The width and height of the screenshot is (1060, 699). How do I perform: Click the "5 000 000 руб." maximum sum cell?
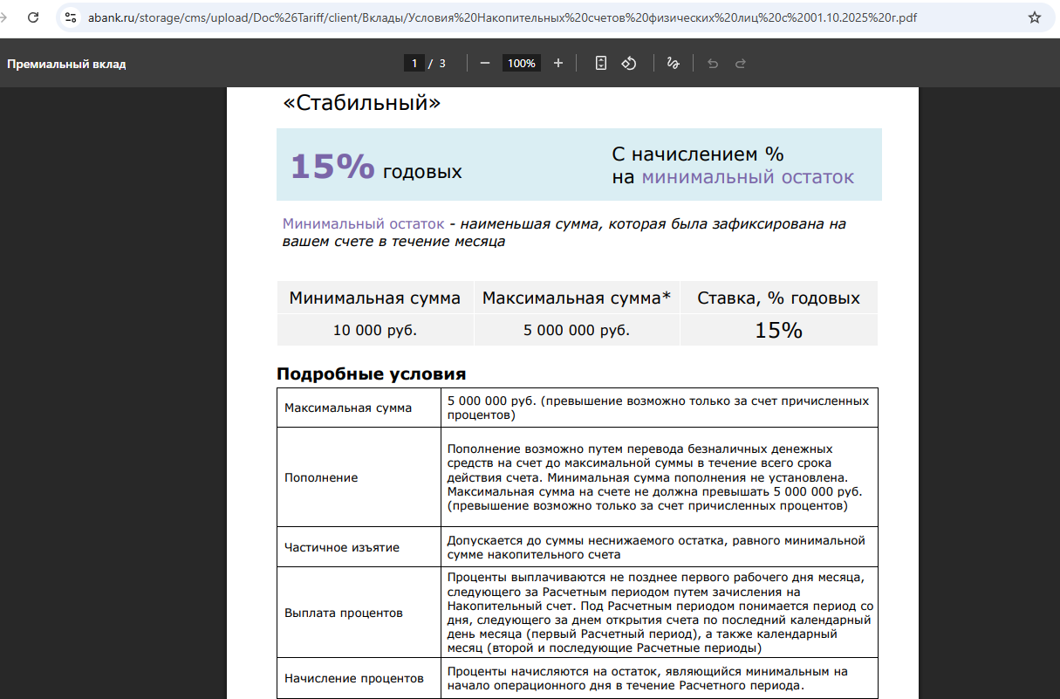(576, 331)
